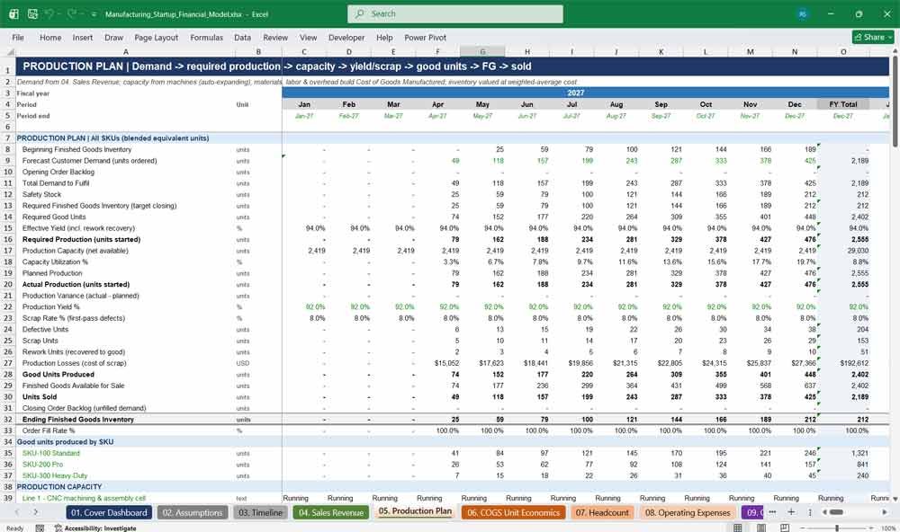Click the Share button
Screen dimensions: 900x532
click(x=873, y=37)
